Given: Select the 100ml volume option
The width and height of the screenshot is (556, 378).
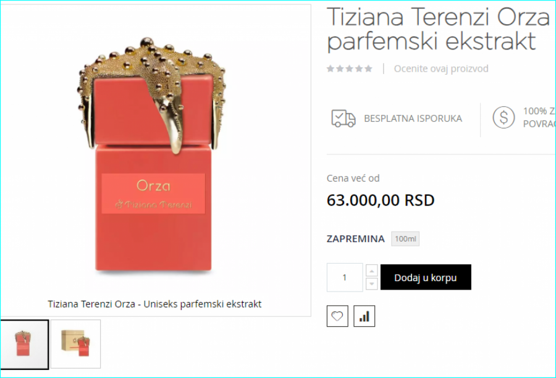Looking at the screenshot, I should [x=405, y=238].
